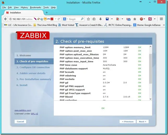Bookmark this page with the star

pyautogui.click(x=88, y=19)
